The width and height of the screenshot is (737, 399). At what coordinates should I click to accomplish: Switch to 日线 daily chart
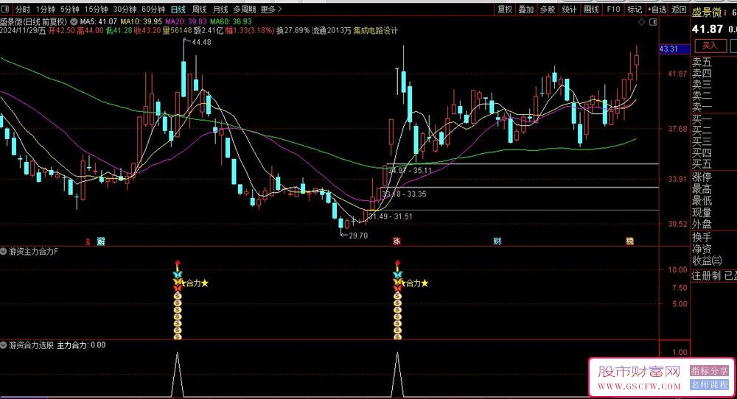click(x=178, y=10)
